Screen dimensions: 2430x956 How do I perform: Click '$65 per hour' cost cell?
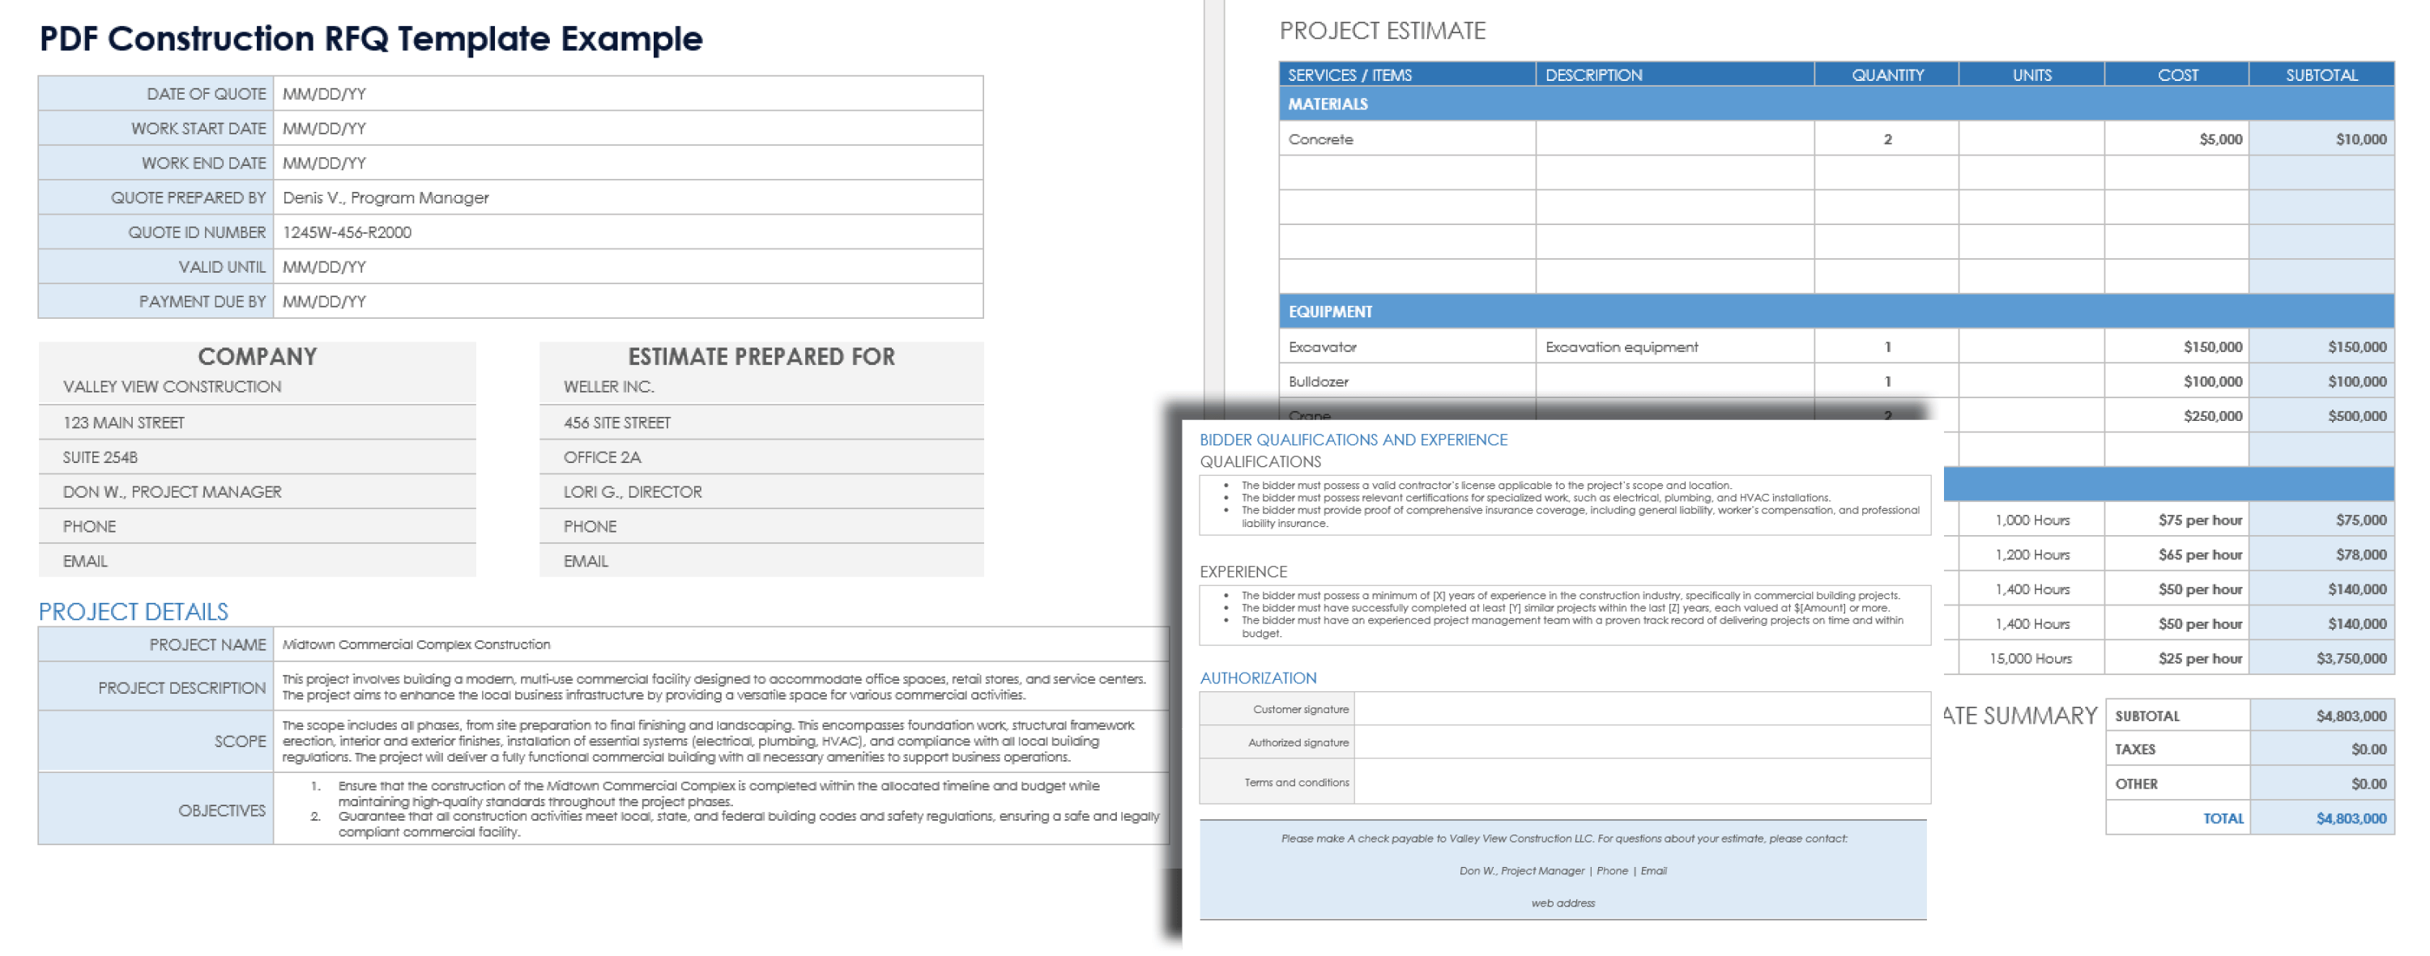[x=2176, y=555]
